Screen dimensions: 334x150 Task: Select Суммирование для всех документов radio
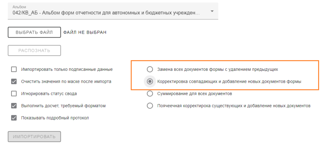pos(150,93)
